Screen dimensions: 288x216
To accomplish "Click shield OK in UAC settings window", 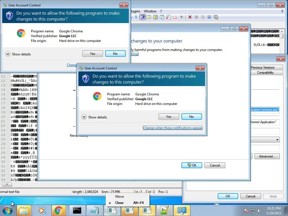I will pos(192,165).
